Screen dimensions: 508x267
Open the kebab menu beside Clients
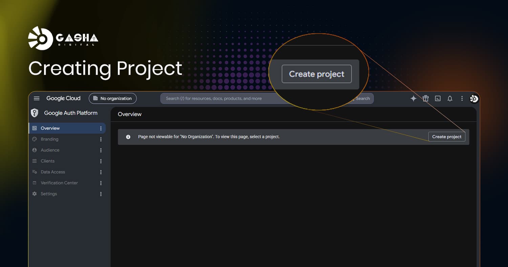pos(101,161)
